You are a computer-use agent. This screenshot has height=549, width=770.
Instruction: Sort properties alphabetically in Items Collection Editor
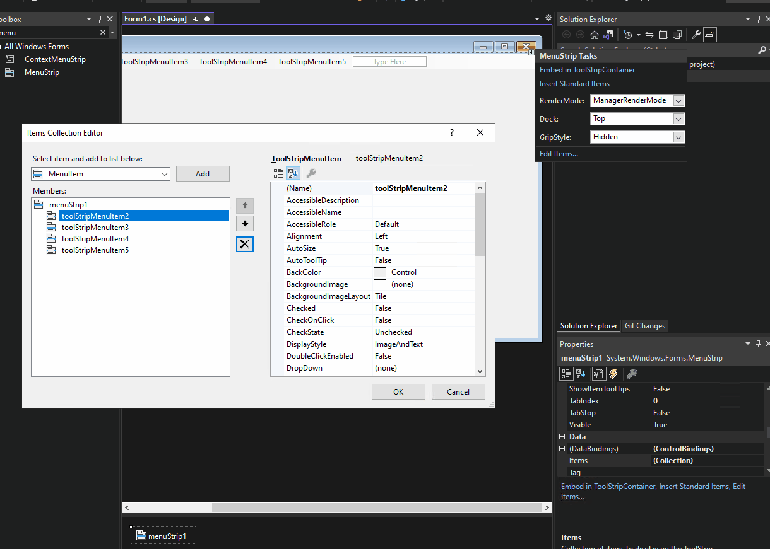[292, 173]
